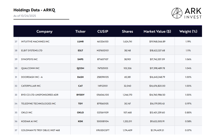216x140 pixels.
Task: Click the QCOM ticker symbol
Action: pyautogui.click(x=80, y=68)
